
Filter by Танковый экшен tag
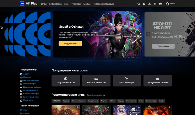78,101
